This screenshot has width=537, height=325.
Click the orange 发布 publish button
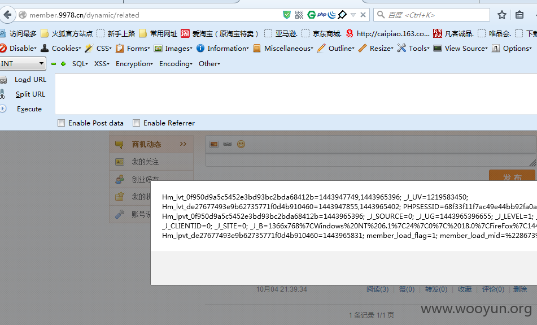[512, 175]
